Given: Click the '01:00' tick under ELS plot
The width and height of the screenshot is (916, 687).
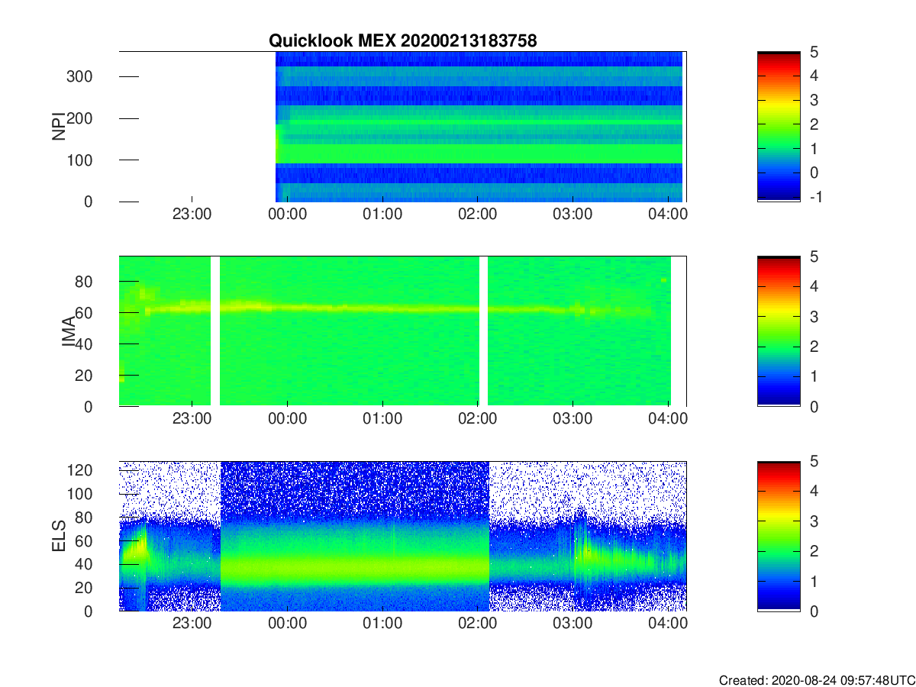Looking at the screenshot, I should 382,624.
